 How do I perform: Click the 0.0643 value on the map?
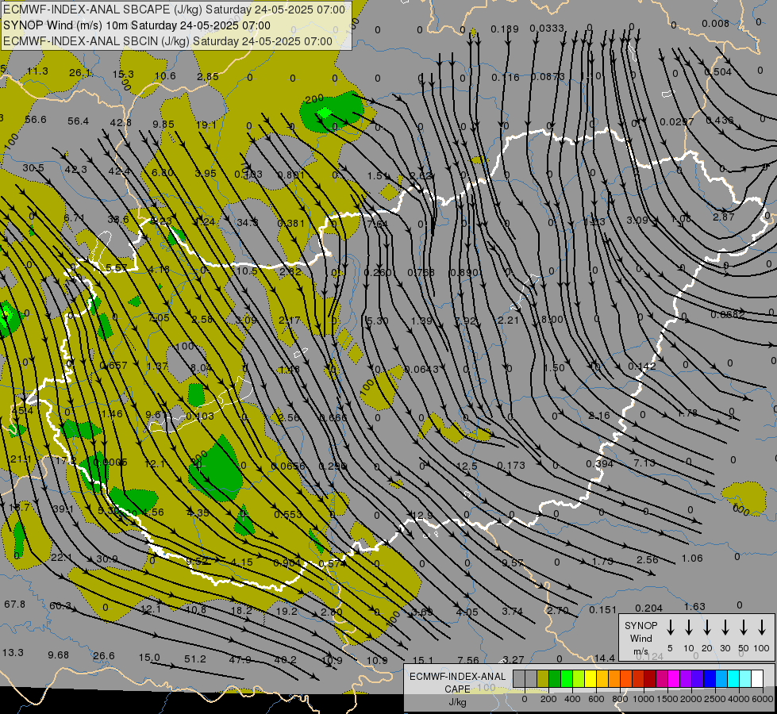[421, 369]
